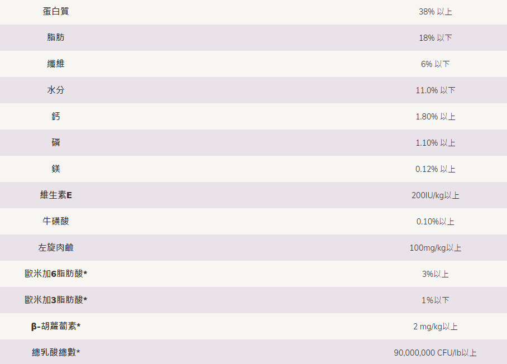This screenshot has height=364, width=507.
Task: Select the 200IU/kg以上 value
Action: click(x=435, y=195)
